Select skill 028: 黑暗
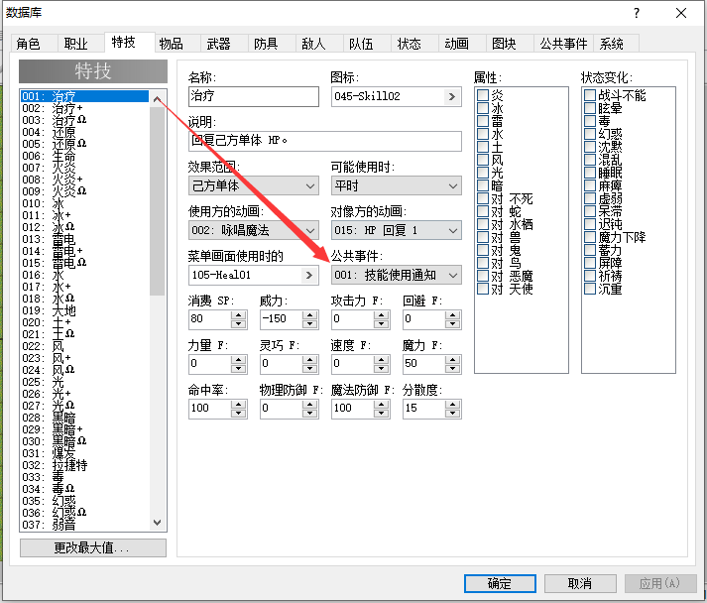Viewport: 707px width, 603px height. [x=84, y=418]
